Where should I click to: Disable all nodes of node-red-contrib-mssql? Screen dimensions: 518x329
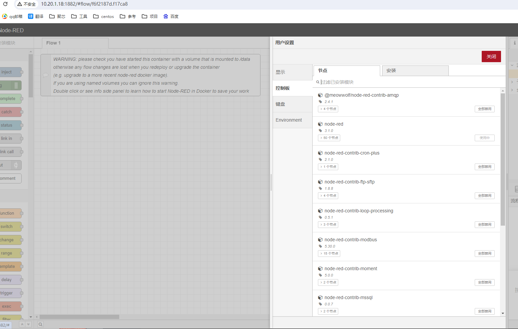point(484,311)
